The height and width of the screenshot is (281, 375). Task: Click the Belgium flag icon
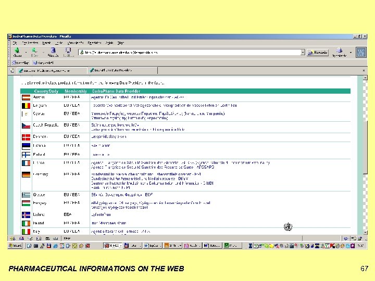26,106
